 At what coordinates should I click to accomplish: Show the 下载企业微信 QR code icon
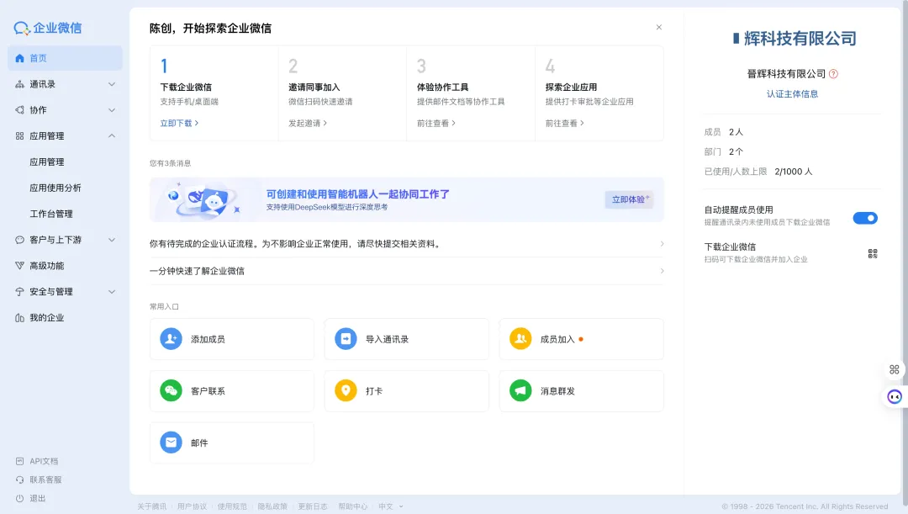tap(873, 253)
